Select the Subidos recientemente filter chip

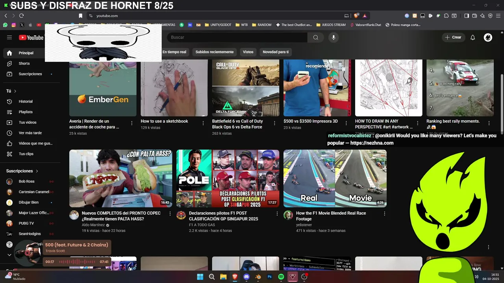pyautogui.click(x=215, y=52)
